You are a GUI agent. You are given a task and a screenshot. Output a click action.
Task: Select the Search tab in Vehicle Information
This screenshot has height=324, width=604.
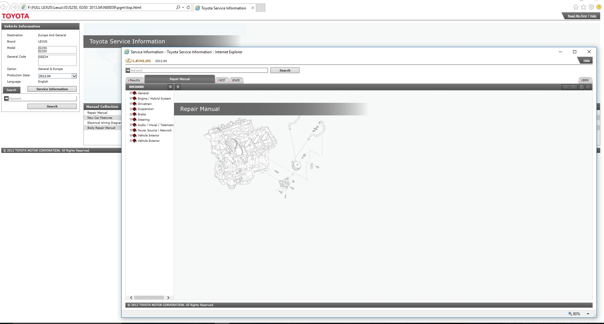[11, 90]
